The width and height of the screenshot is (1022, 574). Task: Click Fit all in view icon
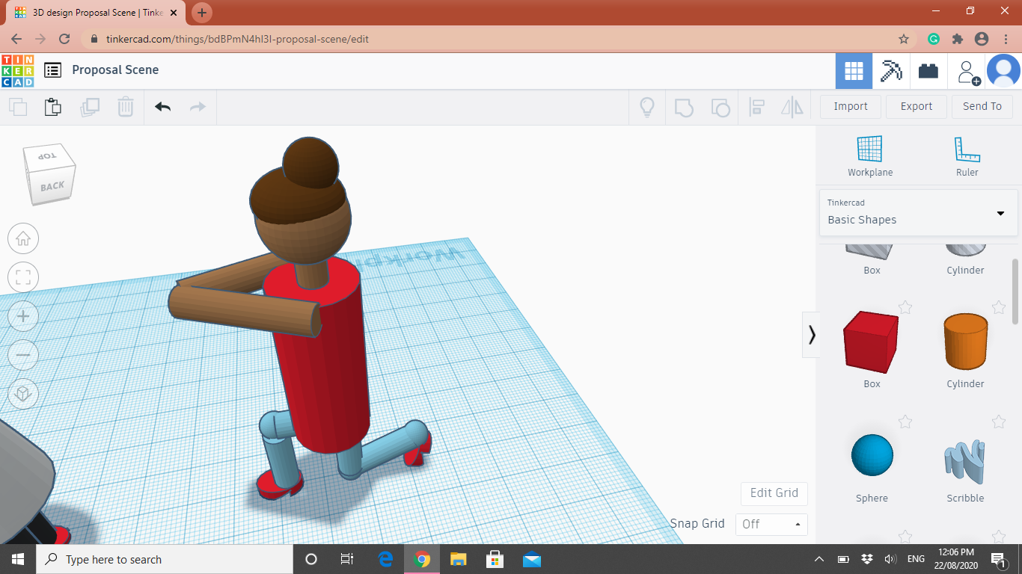click(23, 278)
